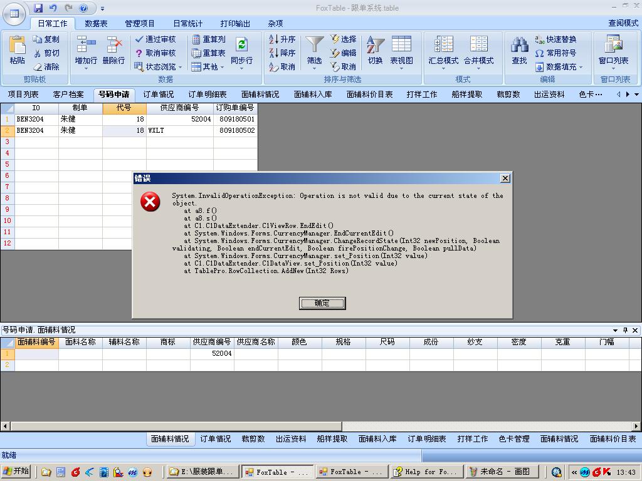Toggle the 合并模式 merge mode
Image resolution: width=642 pixels, height=481 pixels.
(478, 45)
